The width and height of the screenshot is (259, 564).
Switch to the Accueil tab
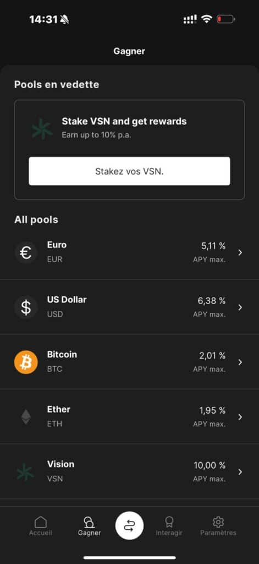[41, 526]
